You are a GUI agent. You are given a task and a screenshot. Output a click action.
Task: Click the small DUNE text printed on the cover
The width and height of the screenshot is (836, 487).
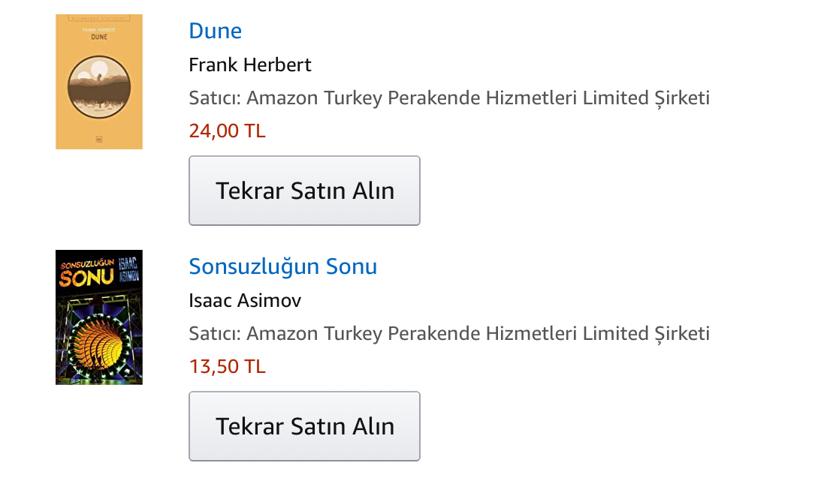[98, 37]
